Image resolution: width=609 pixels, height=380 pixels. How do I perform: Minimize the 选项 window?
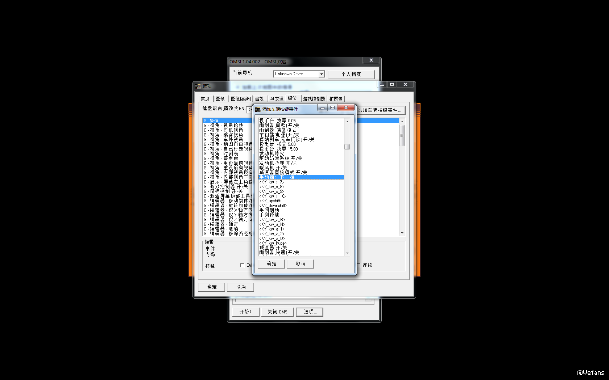pos(382,84)
